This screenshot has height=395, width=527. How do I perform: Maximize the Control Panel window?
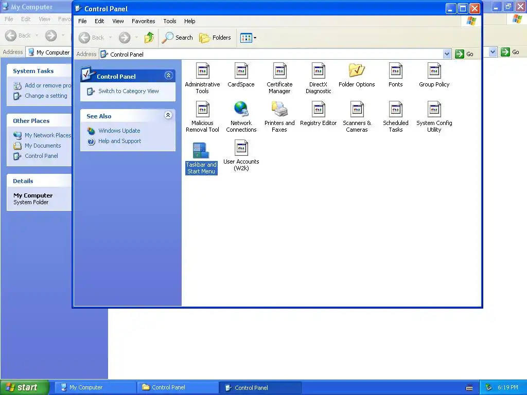coord(463,8)
